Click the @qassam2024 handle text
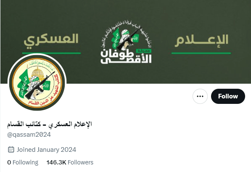Image resolution: width=251 pixels, height=172 pixels. [x=29, y=135]
